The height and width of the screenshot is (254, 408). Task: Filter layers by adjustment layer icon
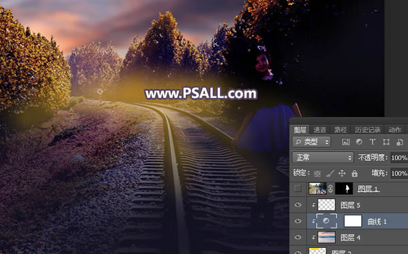tap(359, 142)
